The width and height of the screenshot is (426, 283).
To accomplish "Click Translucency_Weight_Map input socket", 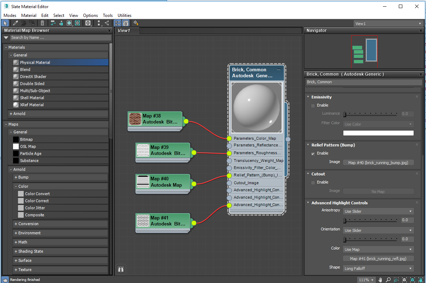I will [229, 161].
